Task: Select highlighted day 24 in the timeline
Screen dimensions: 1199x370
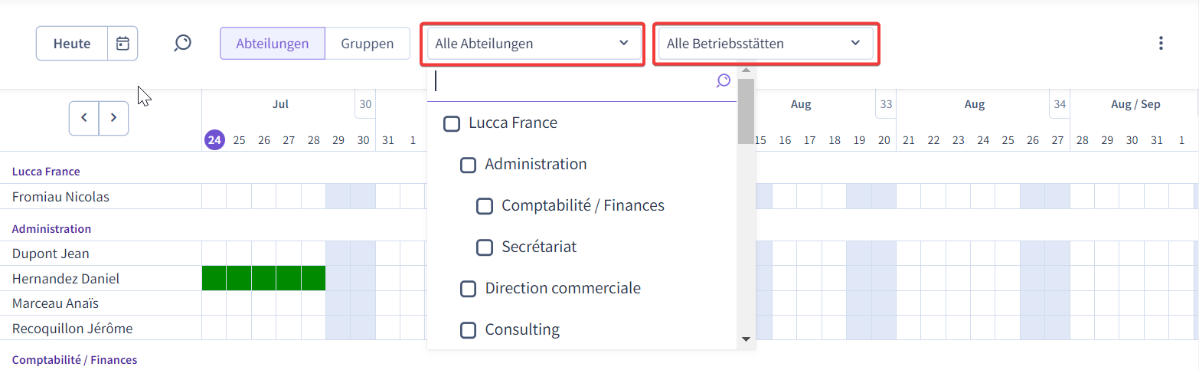Action: pos(214,140)
